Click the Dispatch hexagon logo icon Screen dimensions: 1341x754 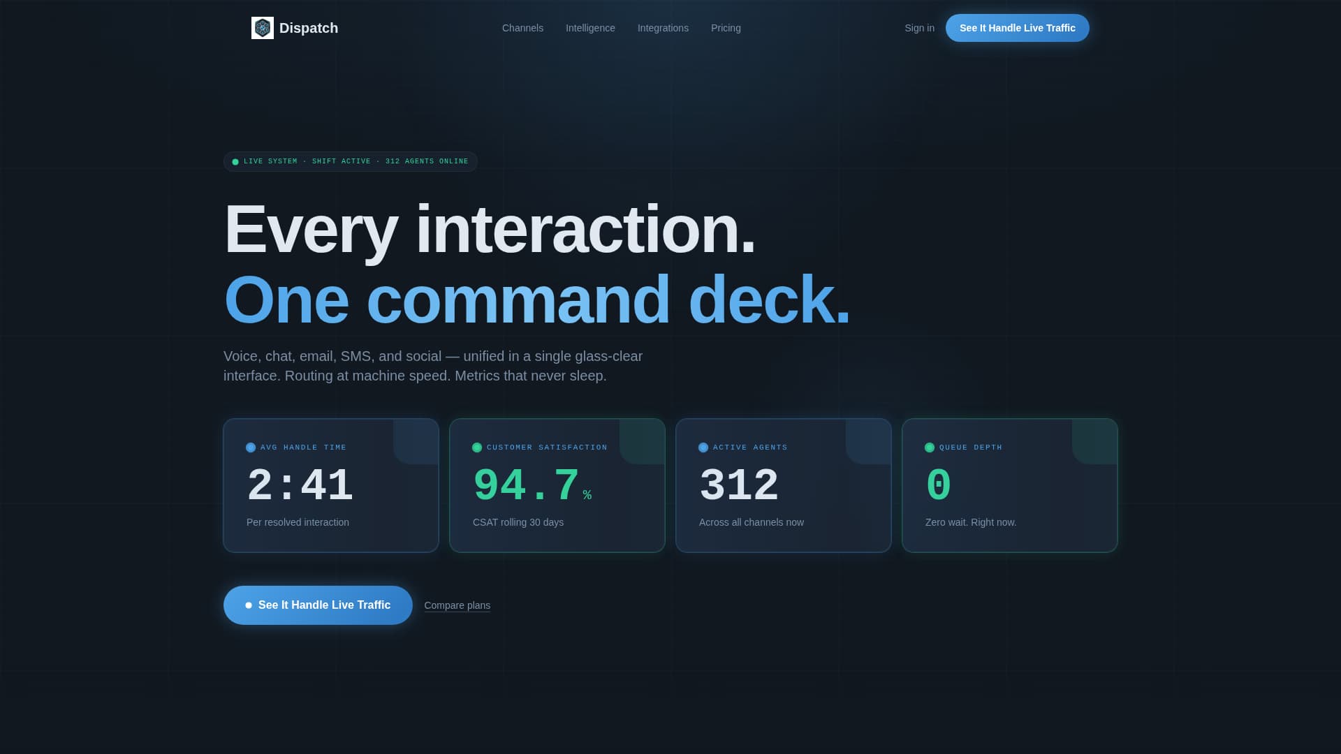(262, 28)
